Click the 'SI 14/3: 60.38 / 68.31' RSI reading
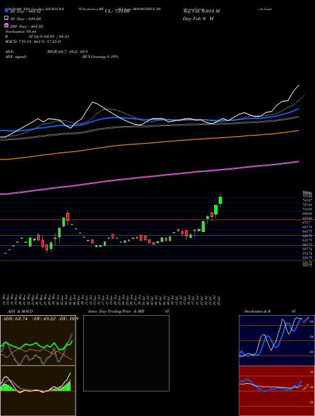The height and width of the screenshot is (416, 315). pos(49,37)
